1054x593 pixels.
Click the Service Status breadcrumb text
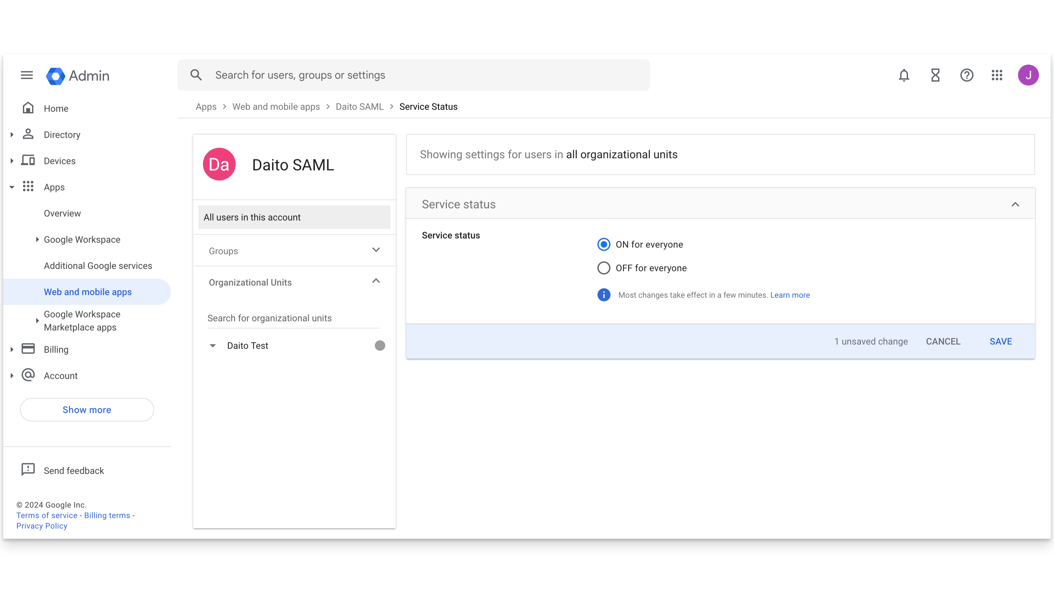click(x=428, y=107)
